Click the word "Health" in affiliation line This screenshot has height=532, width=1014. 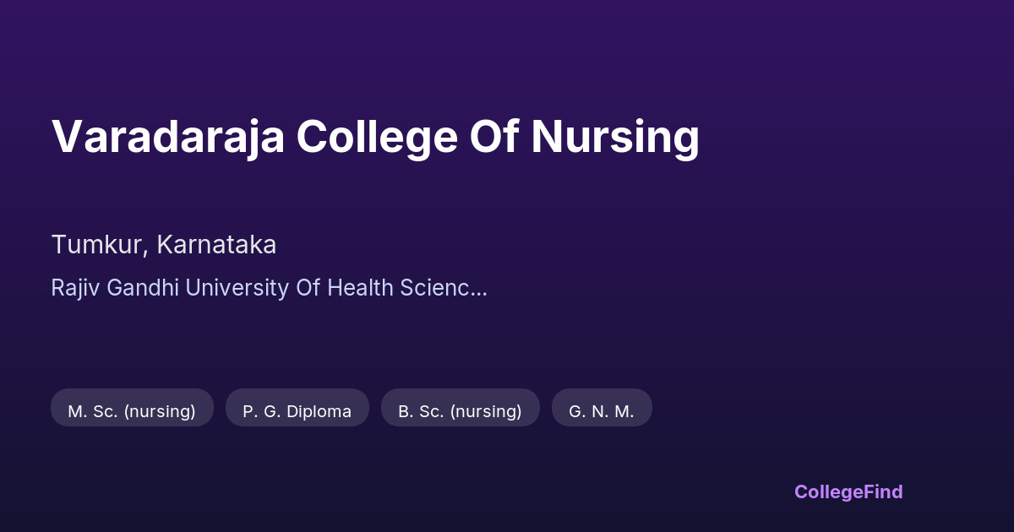tap(360, 288)
